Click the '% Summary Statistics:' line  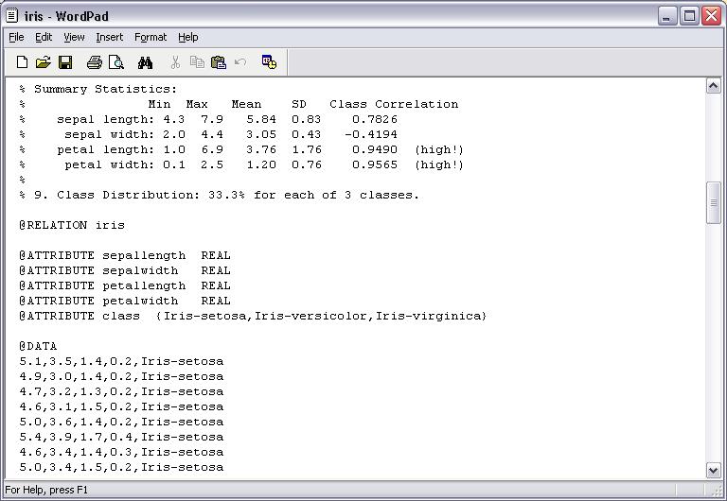coord(98,89)
